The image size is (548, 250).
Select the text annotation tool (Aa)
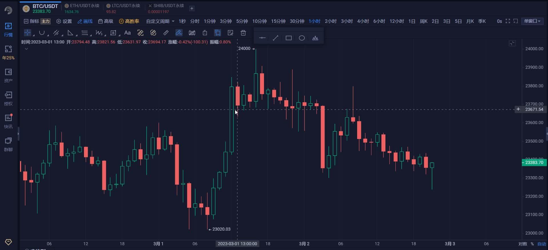coord(127,33)
